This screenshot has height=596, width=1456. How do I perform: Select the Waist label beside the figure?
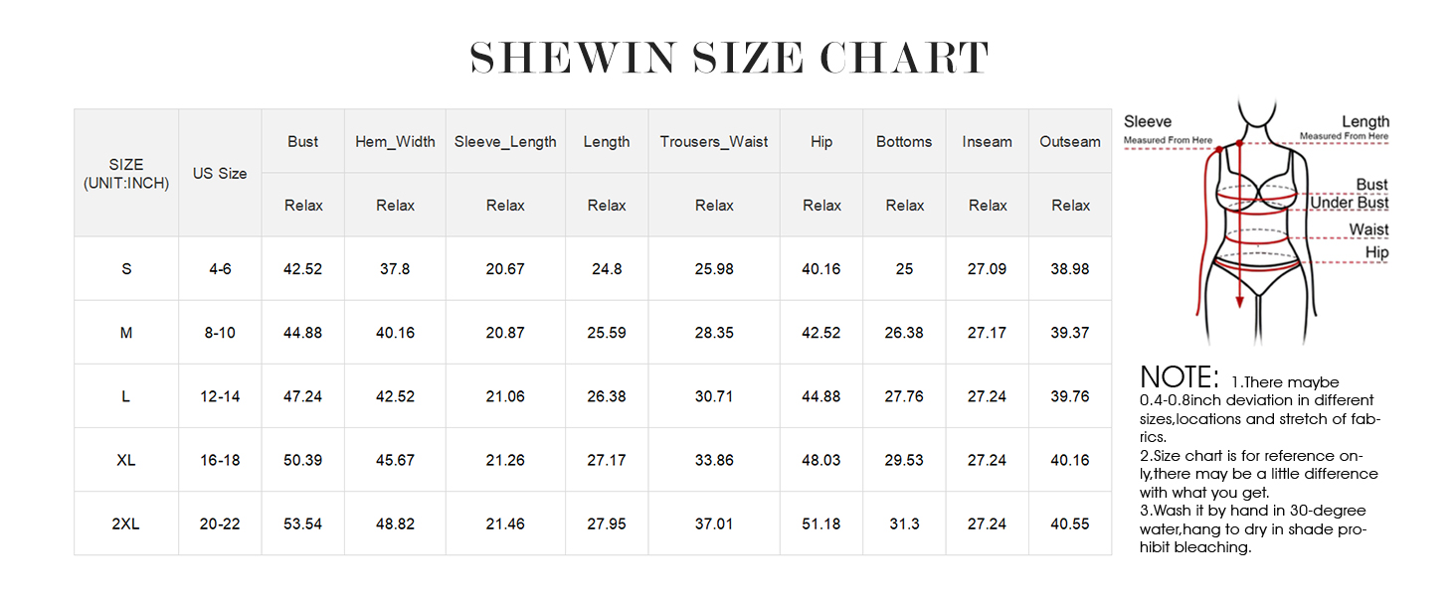point(1368,229)
